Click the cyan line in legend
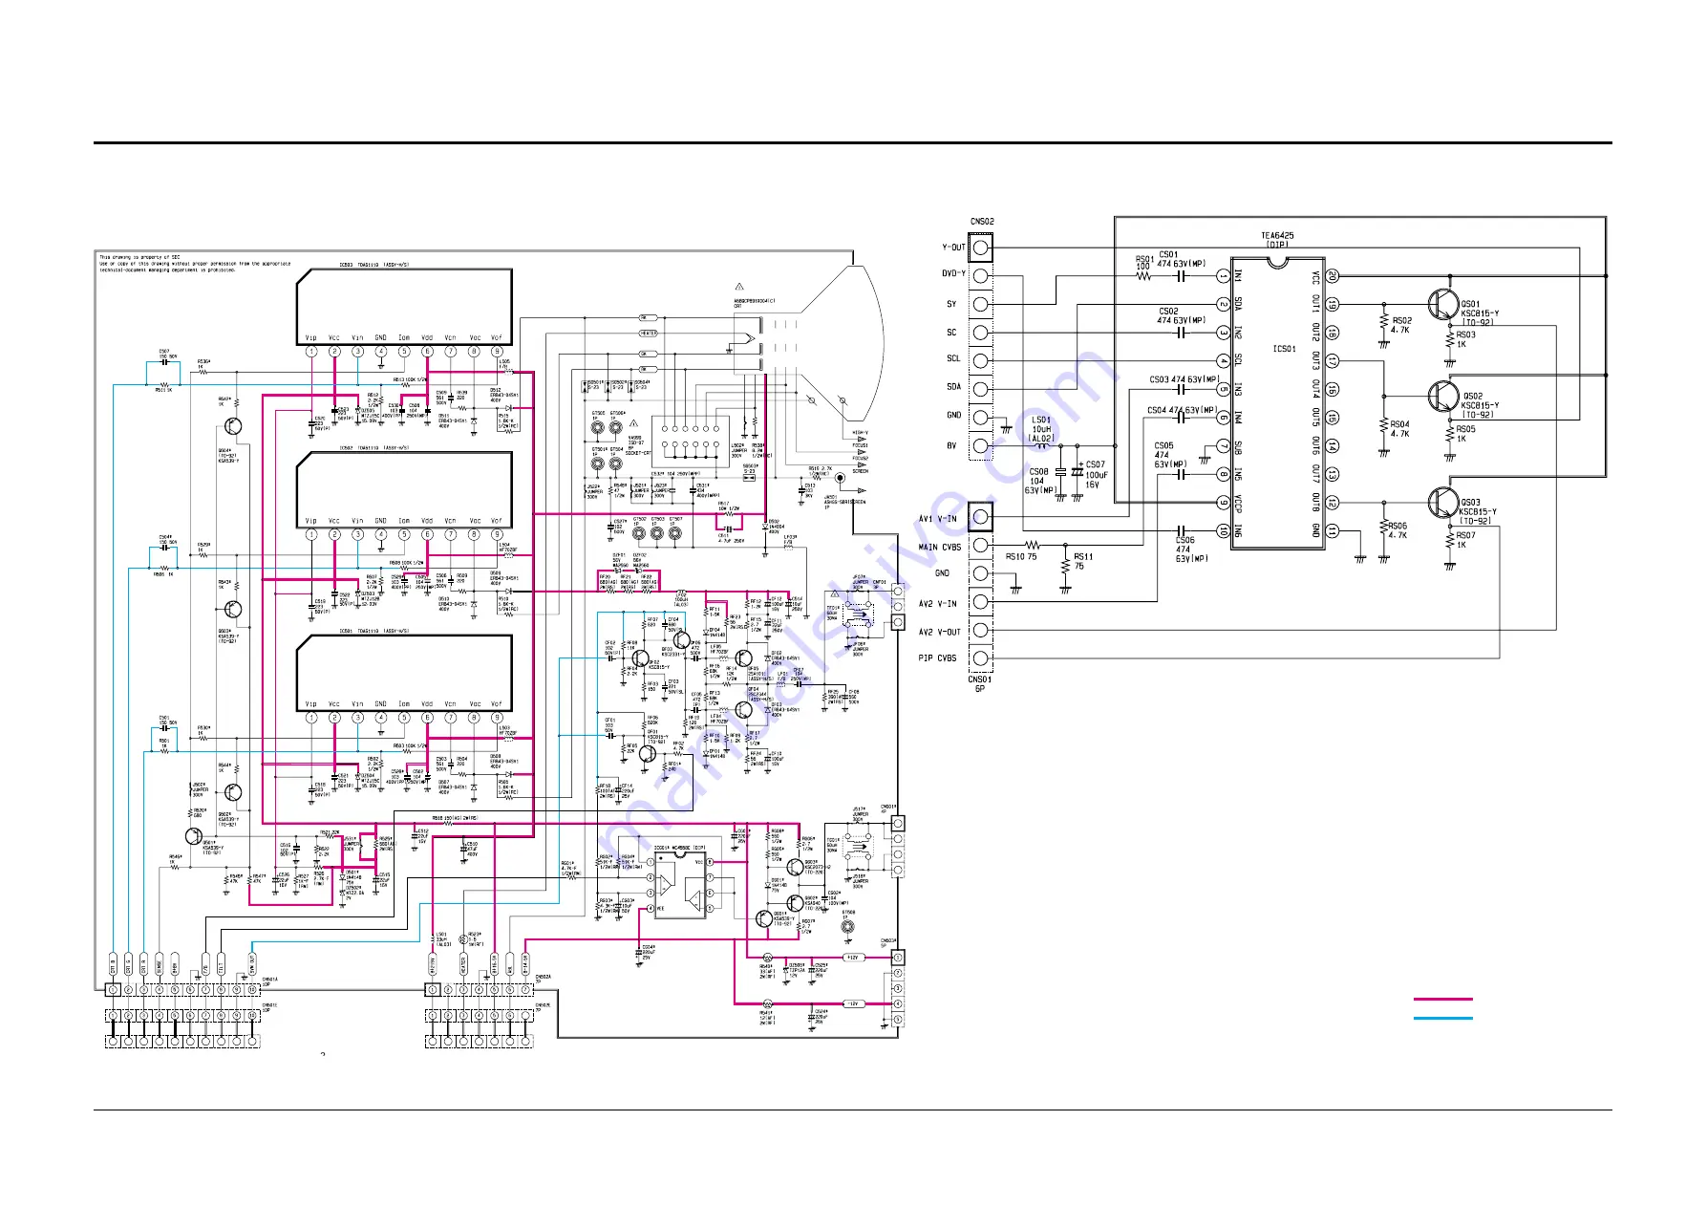Image resolution: width=1707 pixels, height=1207 pixels. tap(1442, 1019)
